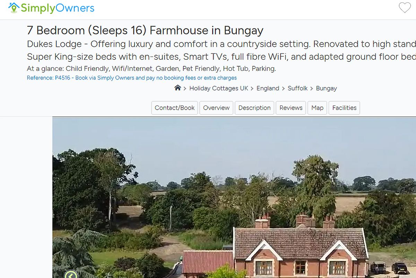This screenshot has height=278, width=416.
Task: Go to the Reviews section
Action: (x=291, y=108)
